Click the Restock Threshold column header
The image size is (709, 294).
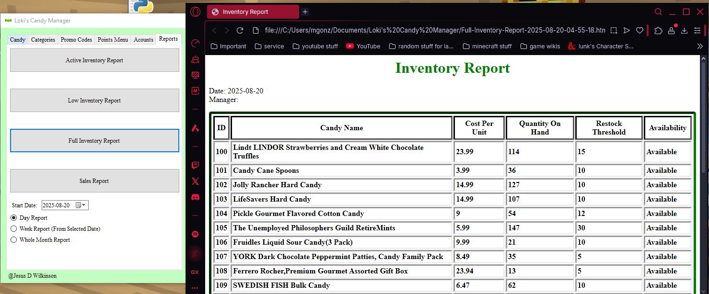coord(609,128)
